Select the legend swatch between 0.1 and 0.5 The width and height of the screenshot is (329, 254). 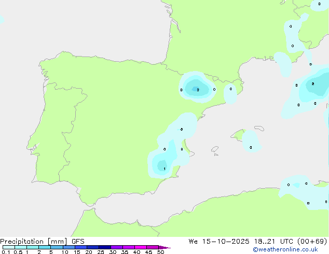[x=9, y=247]
